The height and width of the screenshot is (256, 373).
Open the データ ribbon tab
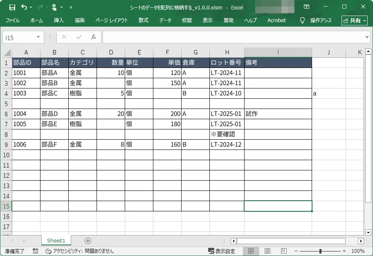[x=165, y=20]
